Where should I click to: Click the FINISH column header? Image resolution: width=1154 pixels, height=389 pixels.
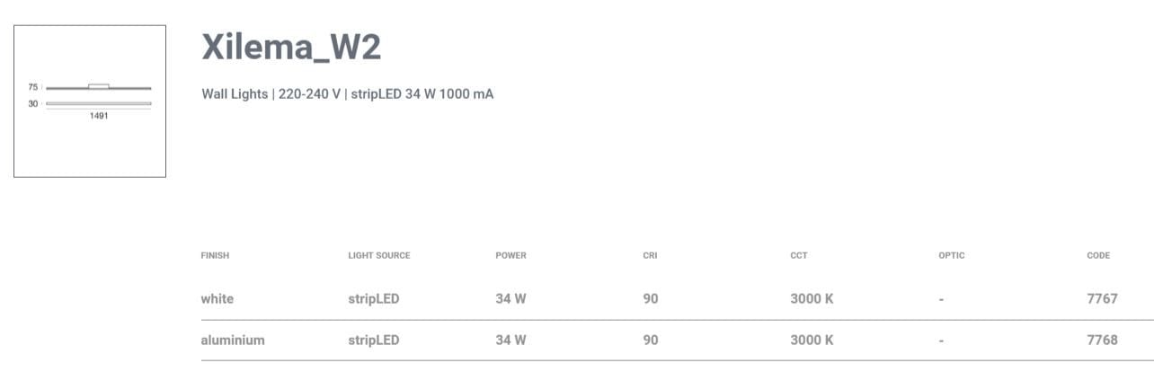215,255
